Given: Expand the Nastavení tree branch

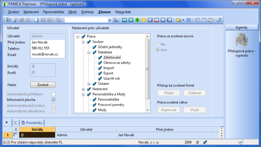Looking at the screenshot, I should pos(83,89).
